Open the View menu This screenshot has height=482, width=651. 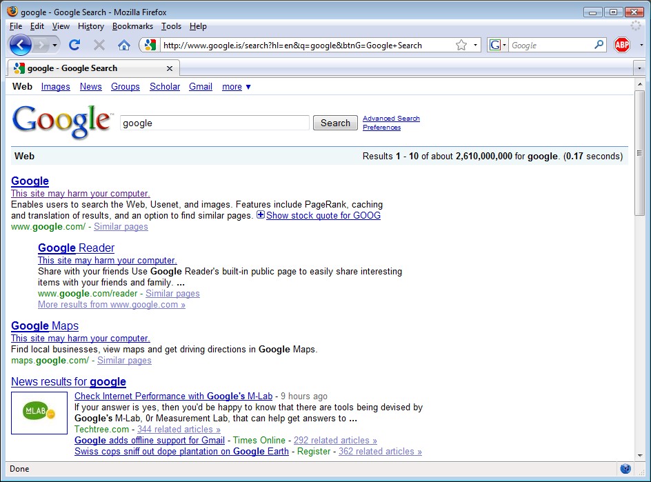tap(61, 26)
